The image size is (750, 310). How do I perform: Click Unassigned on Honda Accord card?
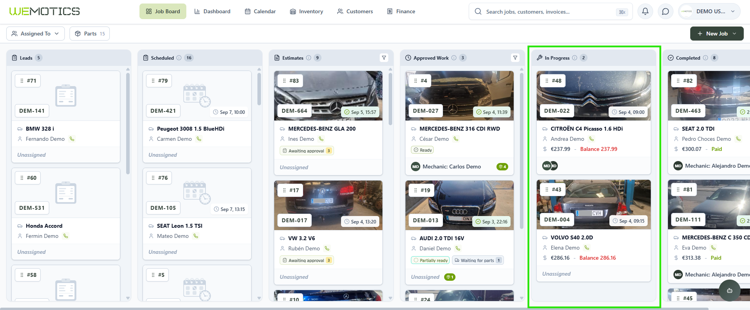[32, 252]
